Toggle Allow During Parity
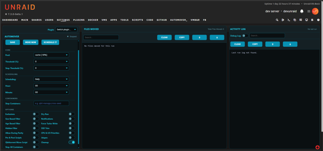Viewport: 323px width, 151px height. [x=36, y=133]
